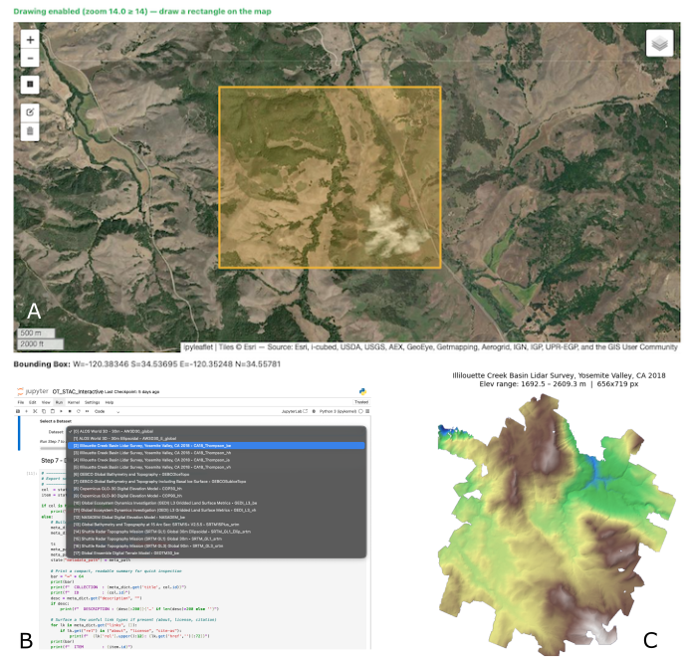Click the kernel status circle indicator
688x657 pixels.
(360, 411)
